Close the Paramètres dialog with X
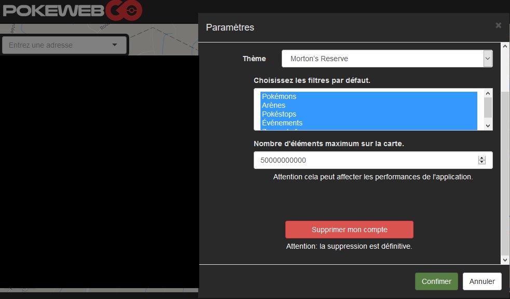 498,25
